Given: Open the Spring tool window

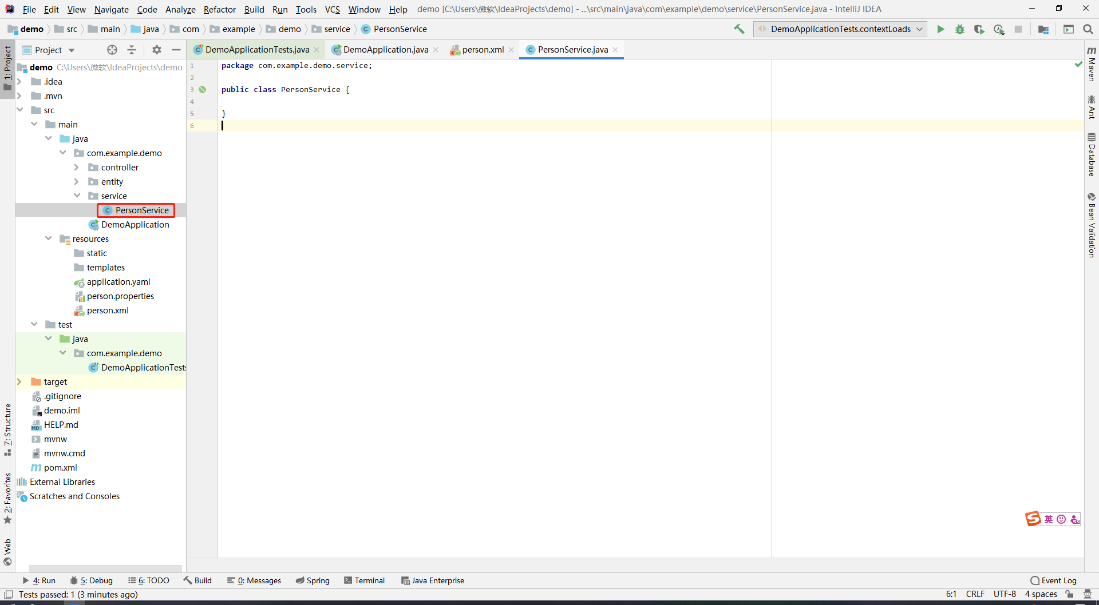Looking at the screenshot, I should point(313,580).
